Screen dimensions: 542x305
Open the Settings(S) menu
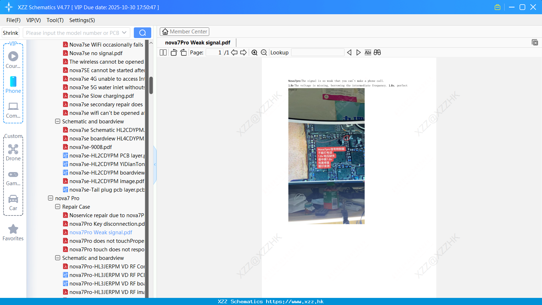click(82, 20)
